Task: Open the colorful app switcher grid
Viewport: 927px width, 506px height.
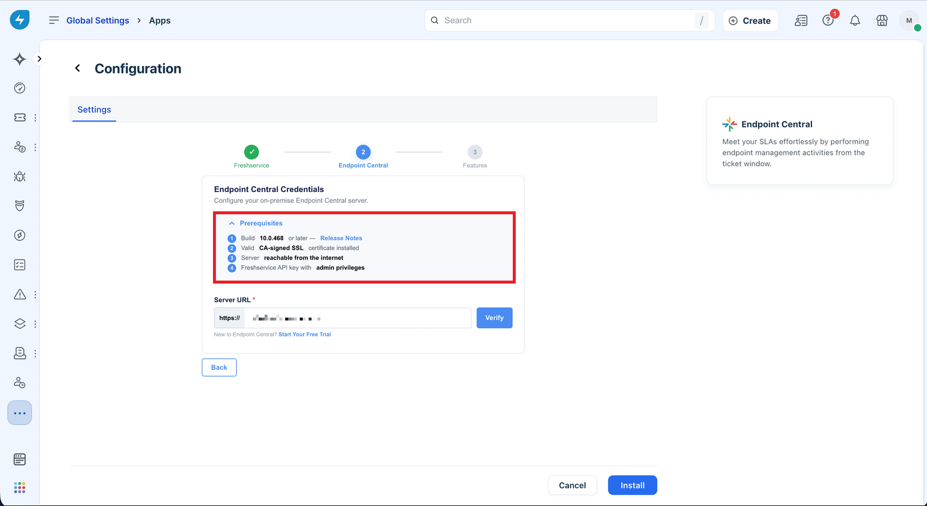Action: (x=19, y=488)
